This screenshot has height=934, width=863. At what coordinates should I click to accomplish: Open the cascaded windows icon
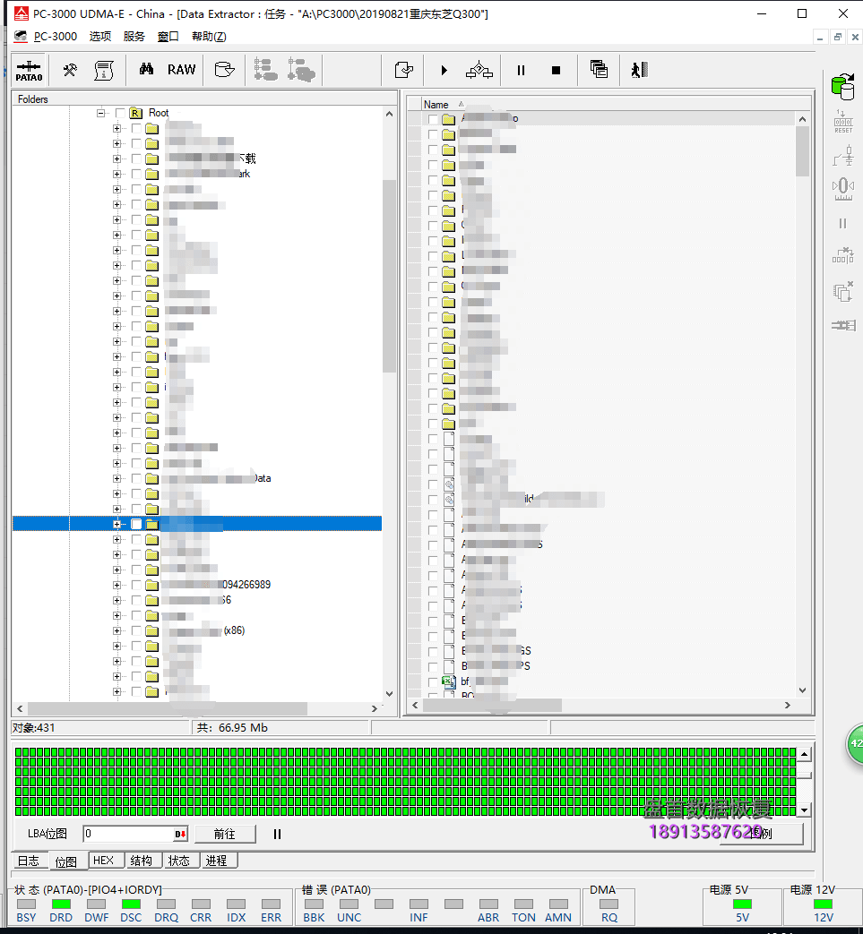(599, 70)
